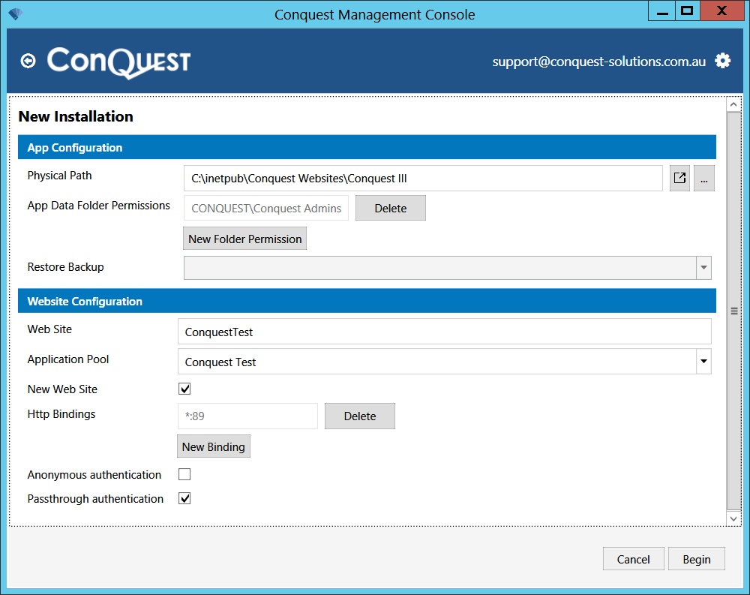This screenshot has width=750, height=595.
Task: Click the Physical Path text field
Action: pyautogui.click(x=423, y=179)
